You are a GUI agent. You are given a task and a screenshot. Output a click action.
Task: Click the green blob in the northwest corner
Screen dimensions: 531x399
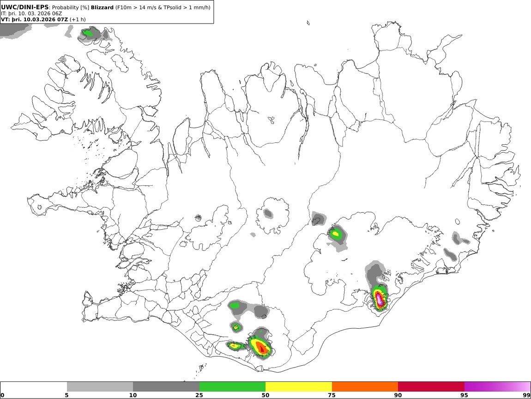tap(88, 33)
